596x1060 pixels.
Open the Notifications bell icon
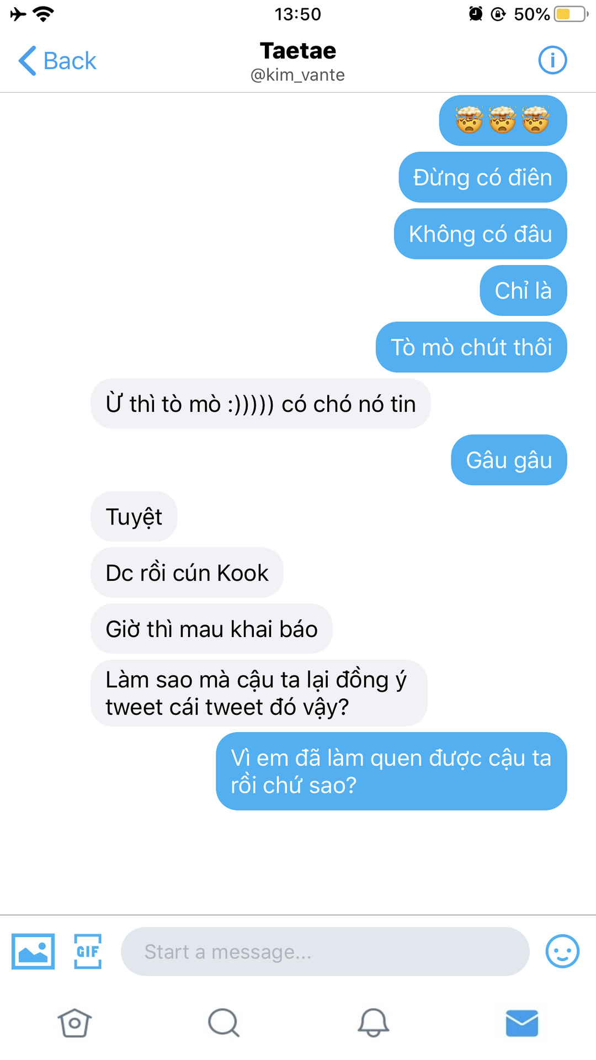click(x=373, y=1023)
